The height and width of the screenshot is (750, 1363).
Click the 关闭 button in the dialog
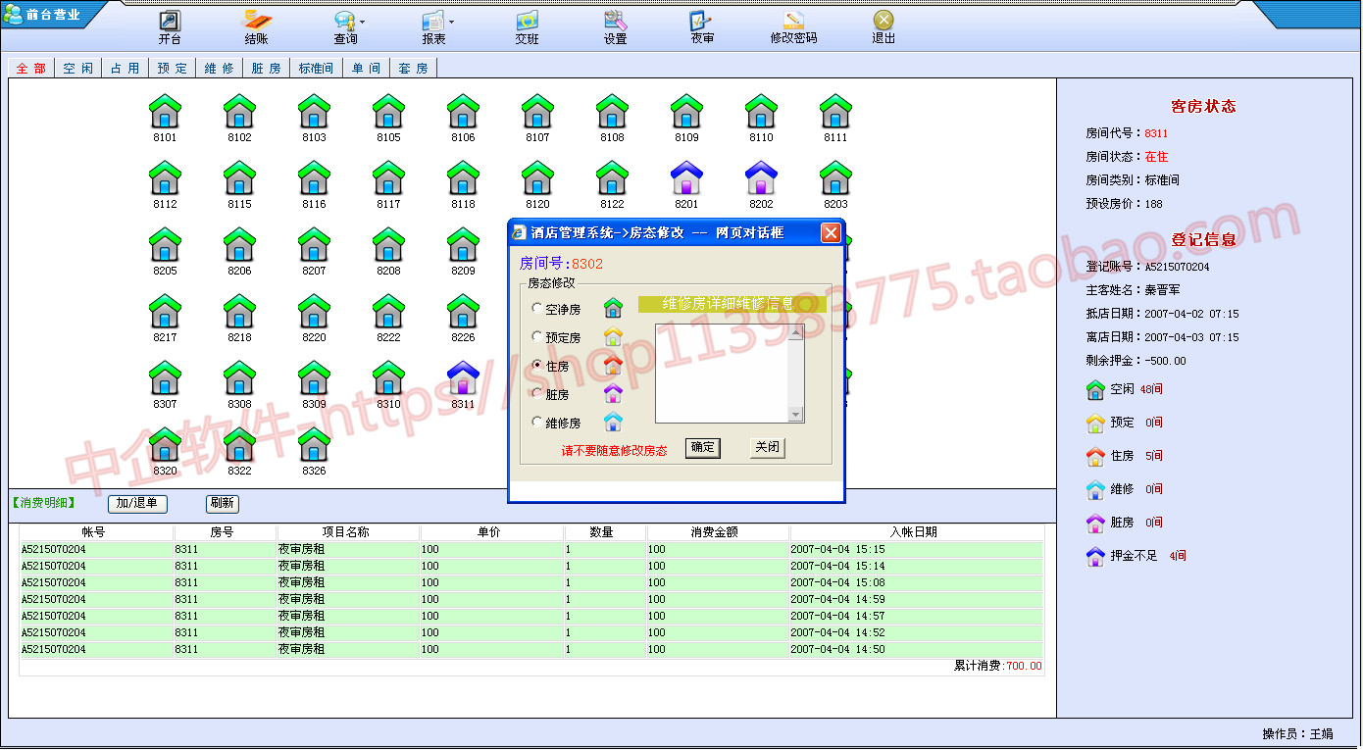(x=768, y=447)
